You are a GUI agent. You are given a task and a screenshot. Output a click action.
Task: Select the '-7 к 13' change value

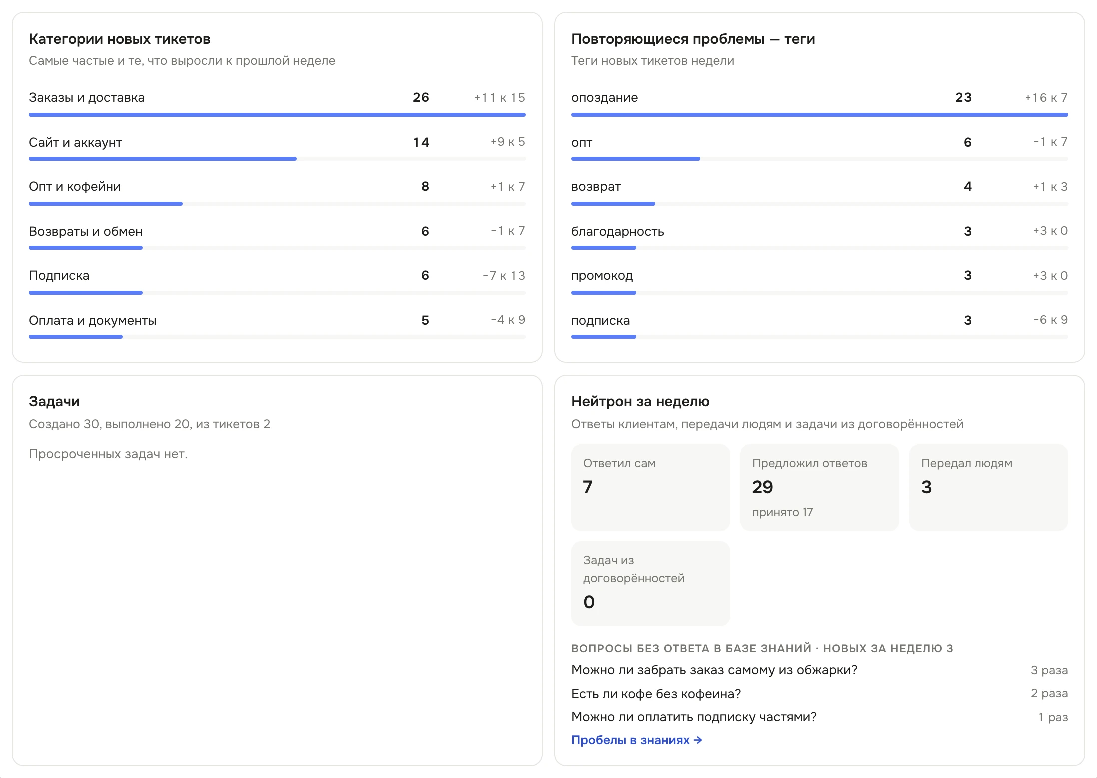coord(504,275)
